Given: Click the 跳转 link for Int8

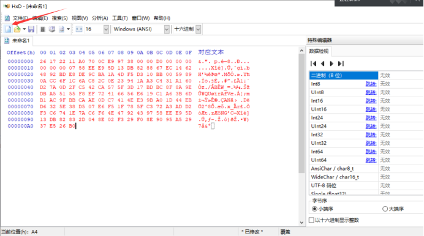Looking at the screenshot, I should (x=371, y=84).
